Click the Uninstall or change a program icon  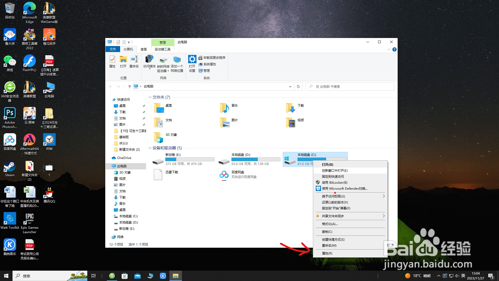(x=200, y=58)
